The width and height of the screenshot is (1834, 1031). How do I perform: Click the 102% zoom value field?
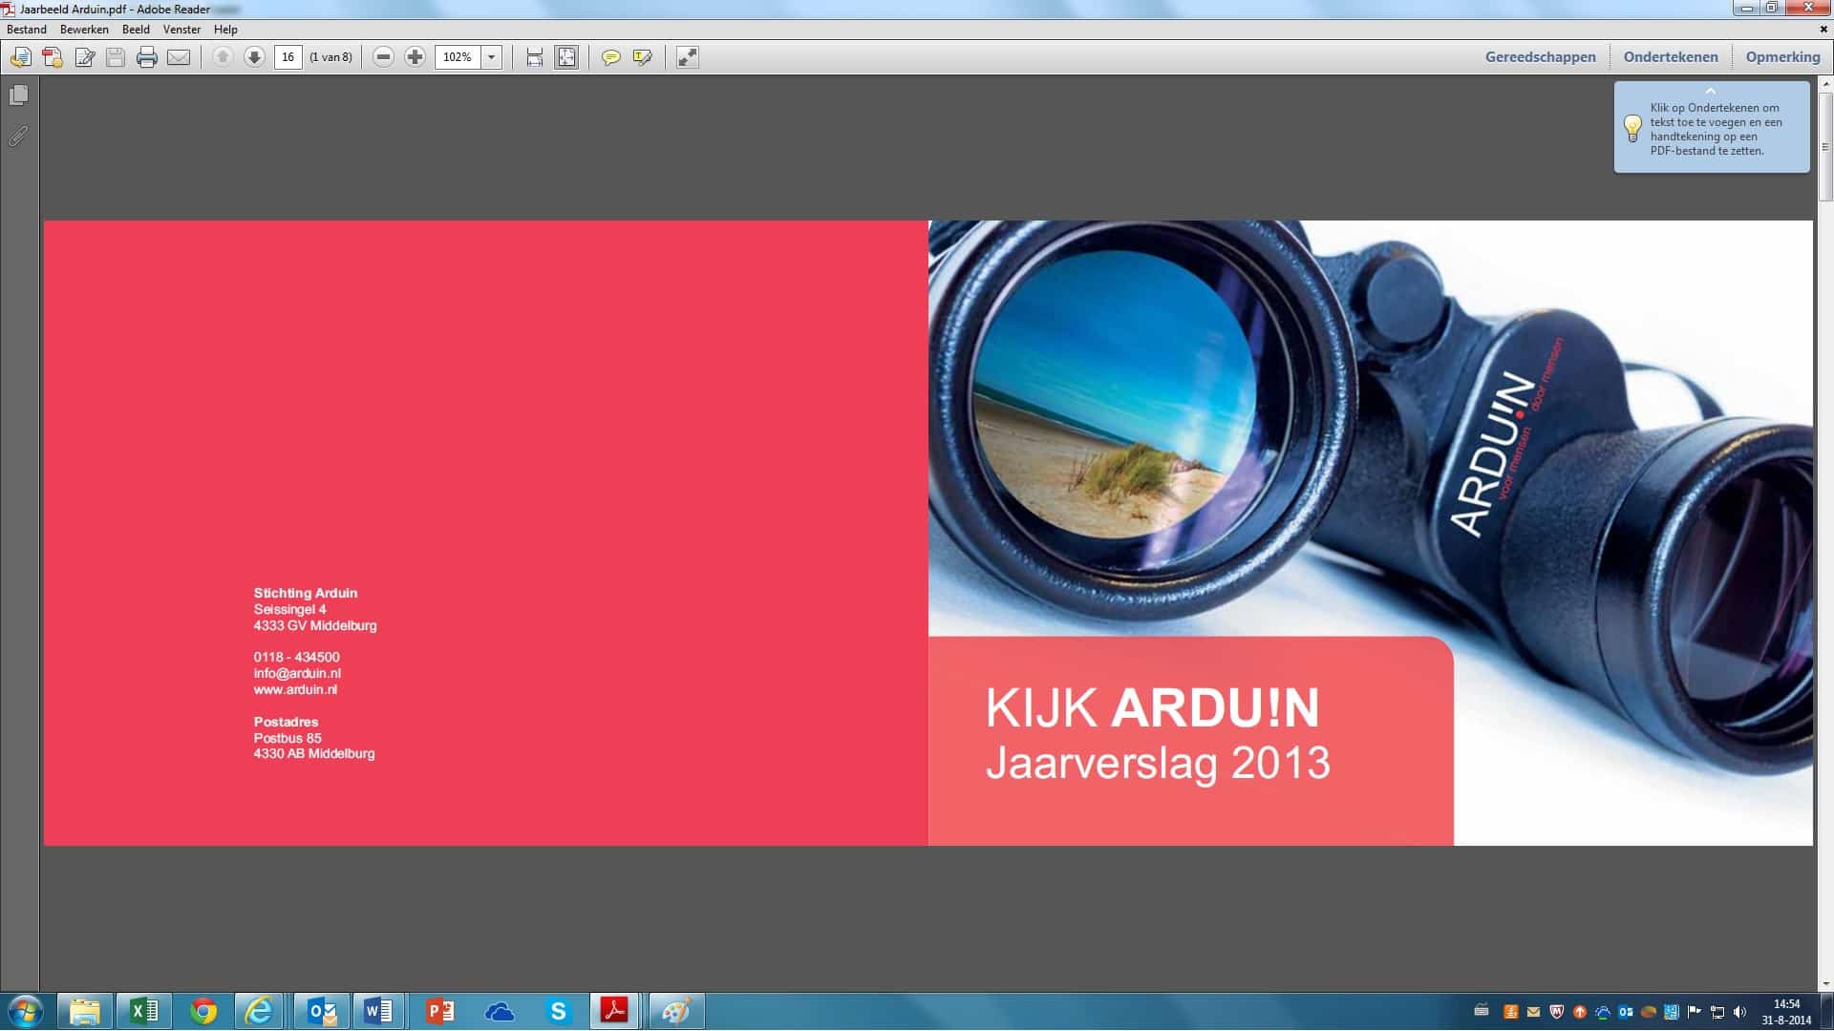pos(458,57)
